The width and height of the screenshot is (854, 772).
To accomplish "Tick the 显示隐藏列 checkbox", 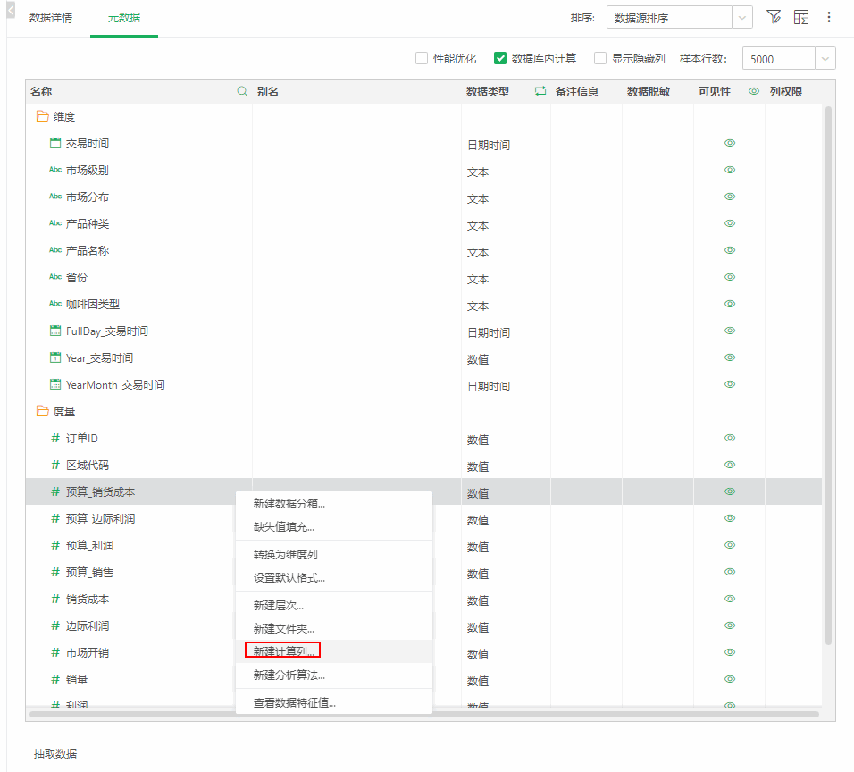I will coord(600,58).
